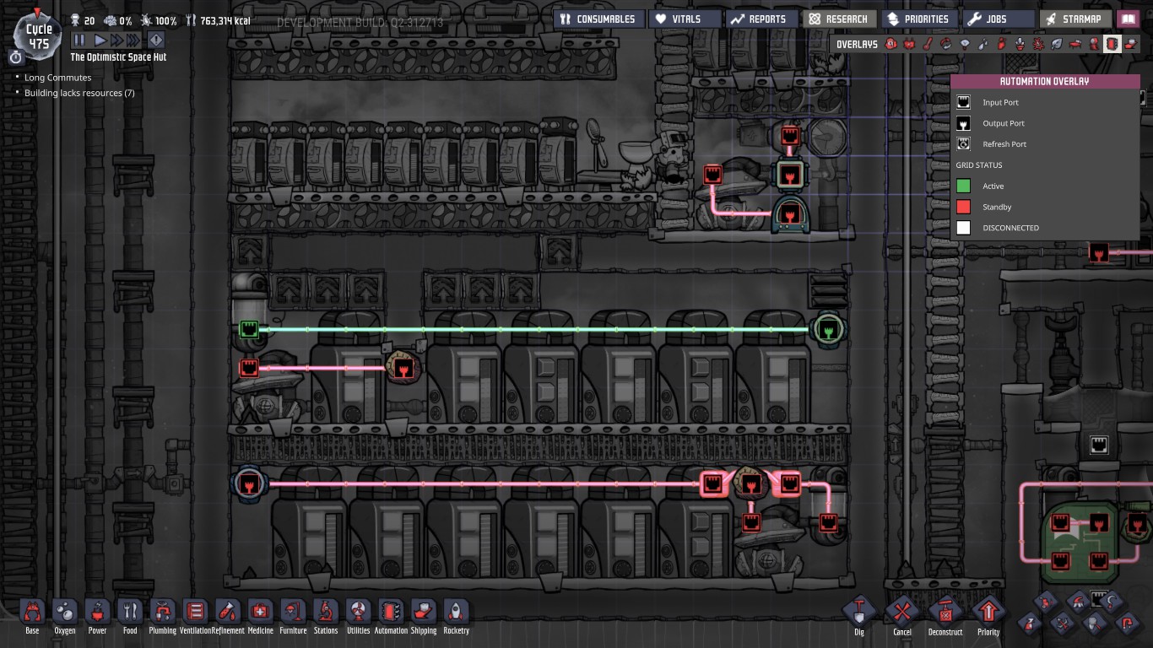Viewport: 1153px width, 648px height.
Task: Turn off the highlighted Automation overlay
Action: tap(1112, 44)
